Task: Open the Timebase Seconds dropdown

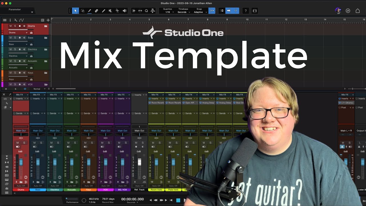Action: click(183, 12)
